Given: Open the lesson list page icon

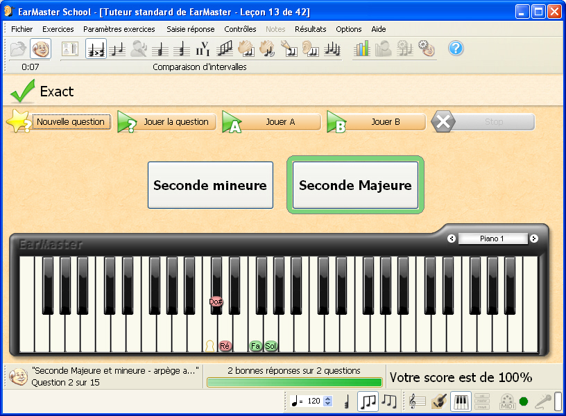Looking at the screenshot, I should [x=70, y=49].
